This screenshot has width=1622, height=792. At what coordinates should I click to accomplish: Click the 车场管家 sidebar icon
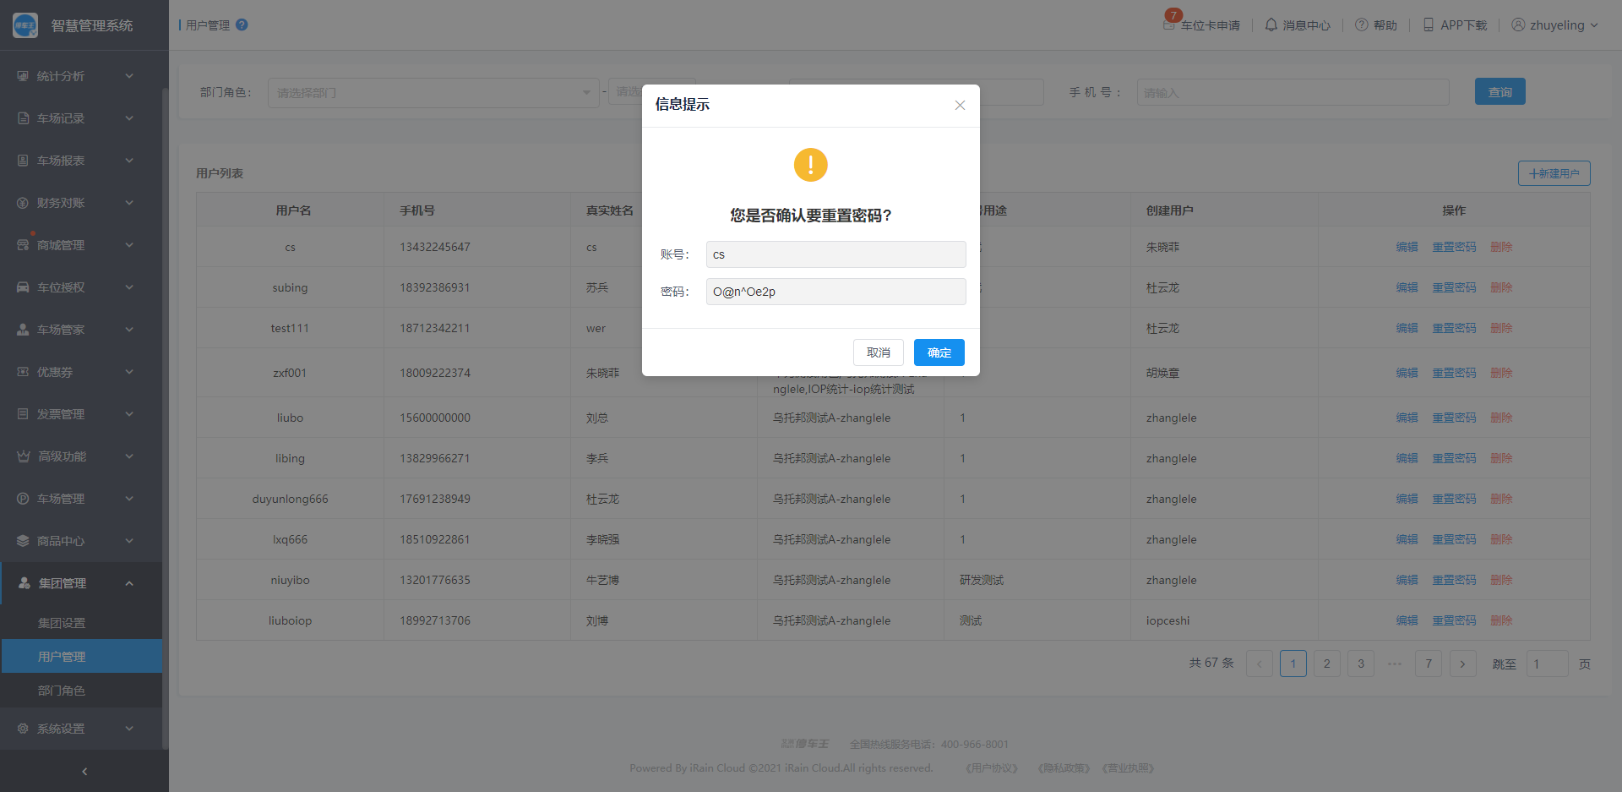[x=23, y=330]
